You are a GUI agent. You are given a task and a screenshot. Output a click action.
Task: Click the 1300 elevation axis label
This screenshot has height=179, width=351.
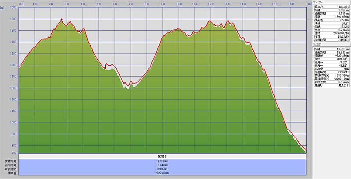point(13,88)
